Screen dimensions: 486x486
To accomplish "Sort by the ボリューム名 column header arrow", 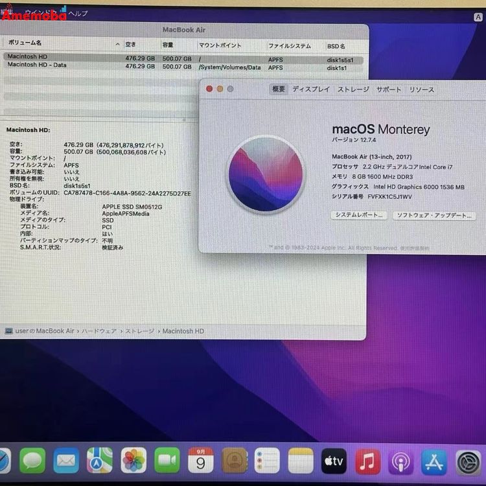I will tap(117, 44).
